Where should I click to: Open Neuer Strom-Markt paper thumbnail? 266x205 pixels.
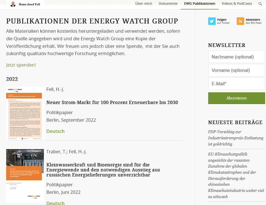[25, 113]
